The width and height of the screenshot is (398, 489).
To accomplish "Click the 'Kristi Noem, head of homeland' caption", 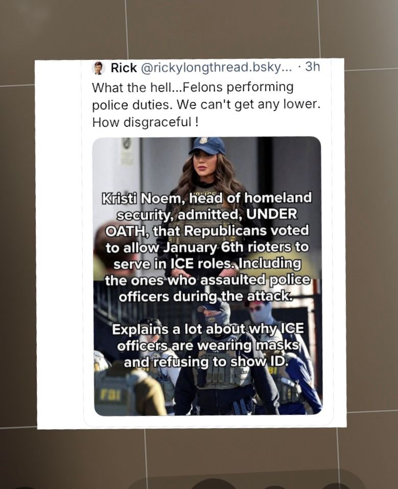I will (x=207, y=198).
